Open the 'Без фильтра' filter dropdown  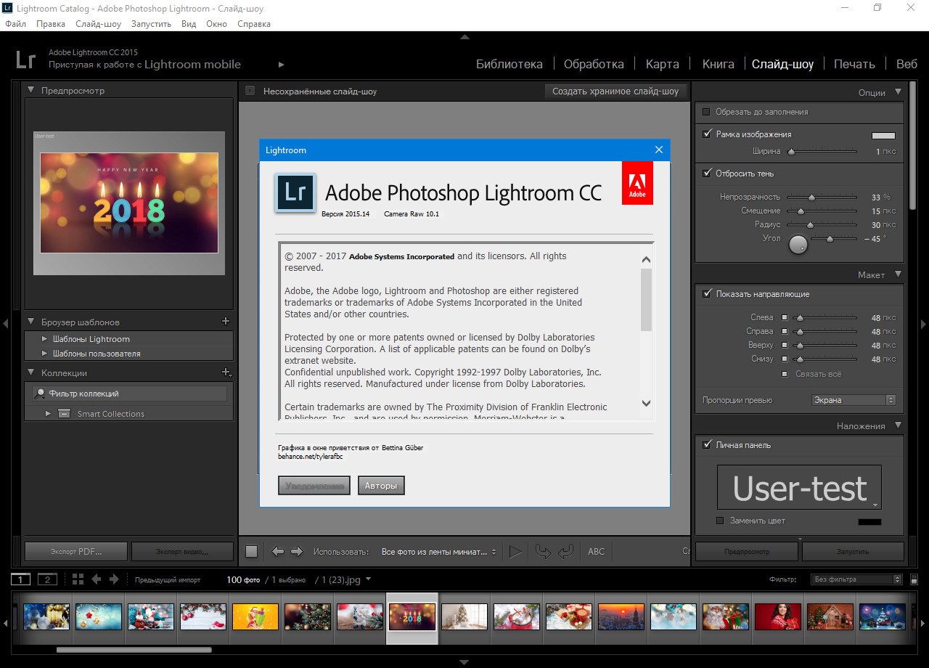click(856, 579)
